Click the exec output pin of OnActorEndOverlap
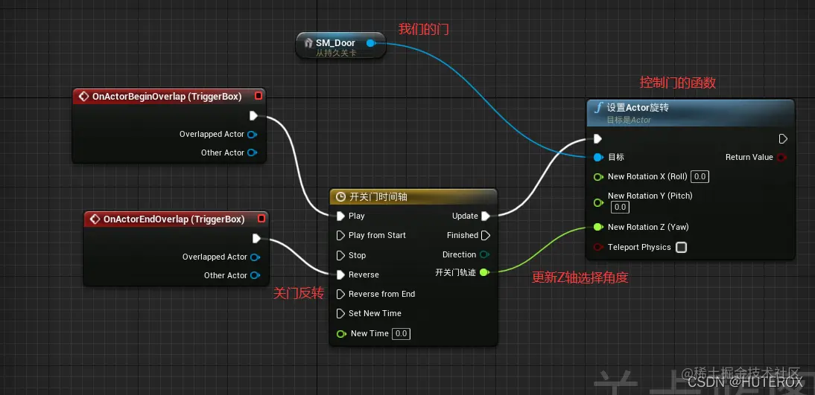 [256, 238]
